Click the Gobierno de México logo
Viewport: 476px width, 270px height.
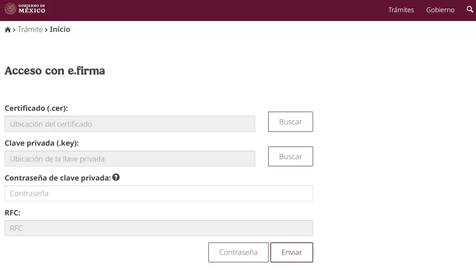25,9
